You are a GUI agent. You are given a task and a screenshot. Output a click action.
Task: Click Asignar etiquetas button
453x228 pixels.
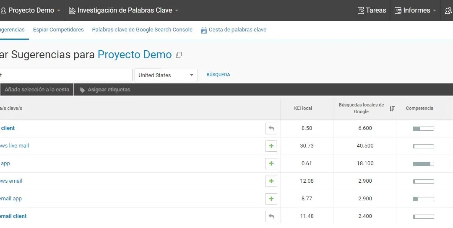coord(105,90)
